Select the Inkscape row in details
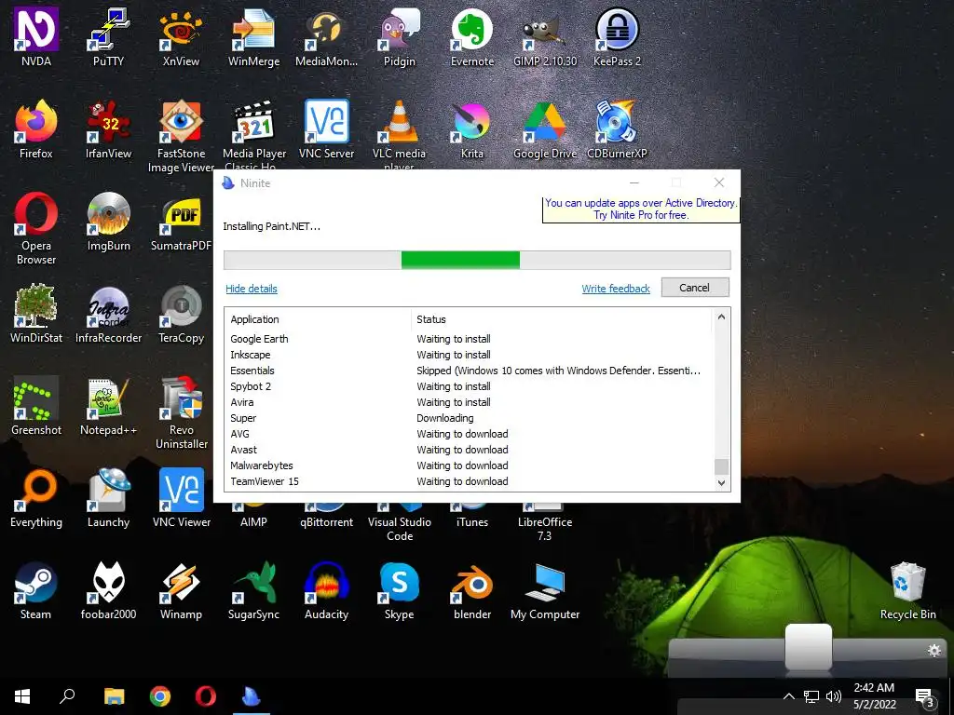This screenshot has height=715, width=954. coord(469,355)
